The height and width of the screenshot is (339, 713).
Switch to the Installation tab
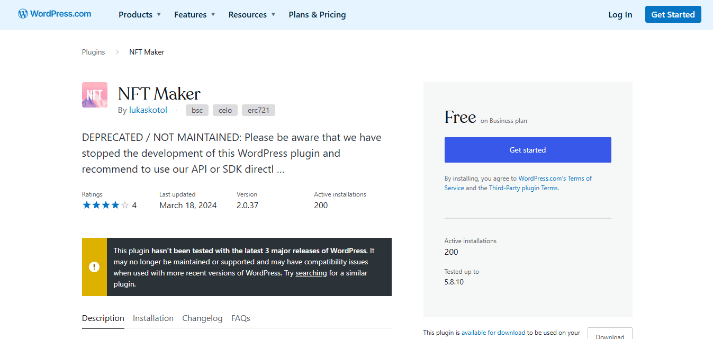tap(153, 318)
